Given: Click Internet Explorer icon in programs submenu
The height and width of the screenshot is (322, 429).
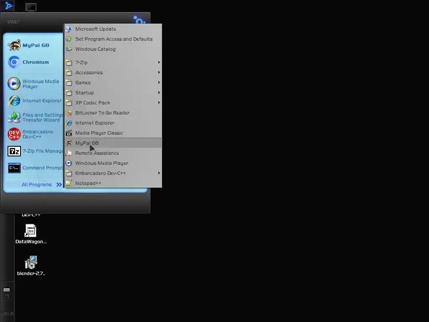Looking at the screenshot, I should (69, 123).
